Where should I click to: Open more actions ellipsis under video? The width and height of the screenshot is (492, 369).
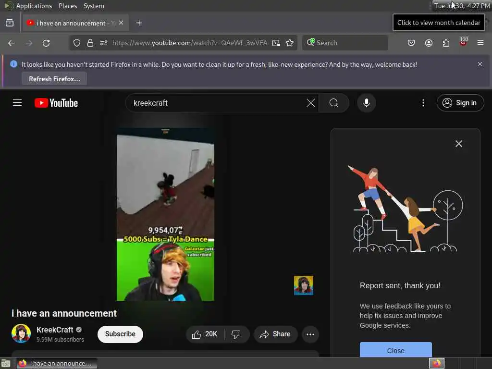tap(310, 334)
